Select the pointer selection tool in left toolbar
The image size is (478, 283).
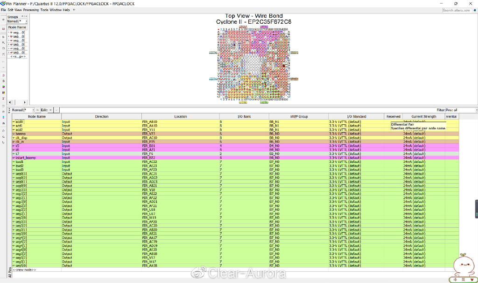click(3, 37)
